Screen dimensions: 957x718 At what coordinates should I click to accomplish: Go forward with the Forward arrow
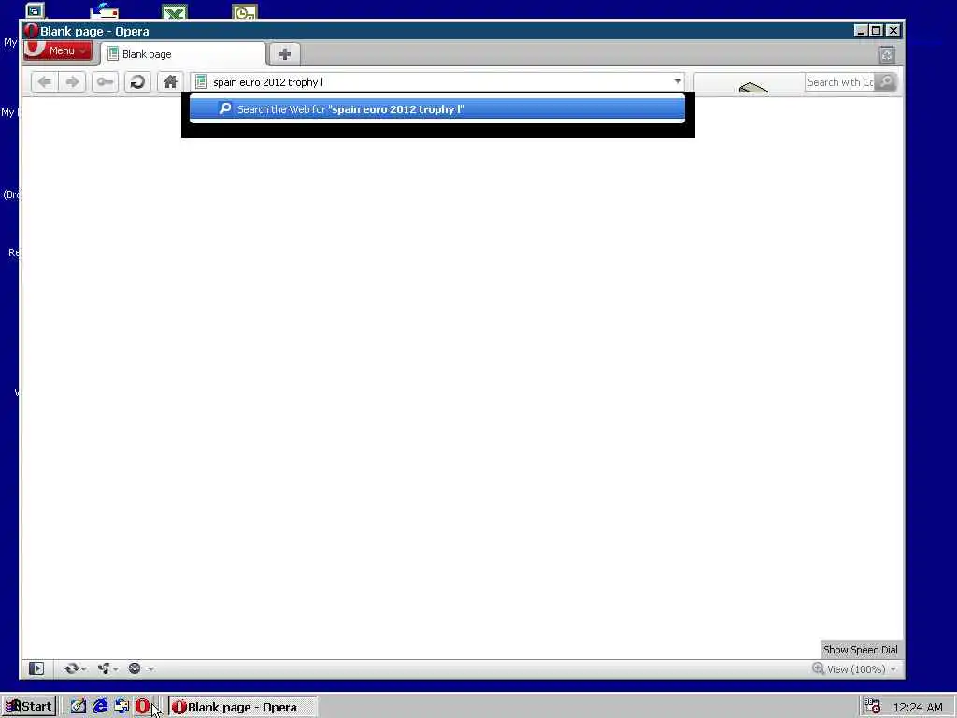point(73,82)
